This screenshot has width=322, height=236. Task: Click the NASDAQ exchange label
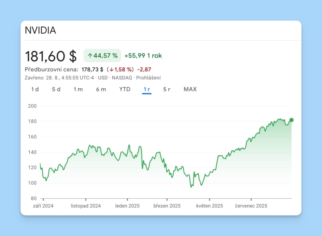(122, 78)
